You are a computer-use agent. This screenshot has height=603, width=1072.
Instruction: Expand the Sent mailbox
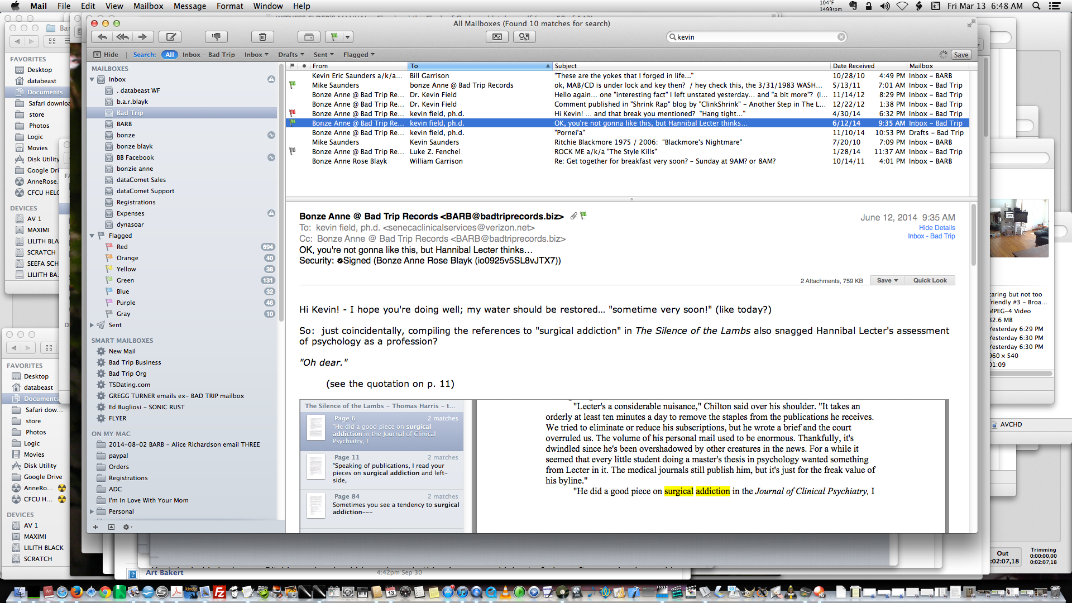[x=92, y=325]
